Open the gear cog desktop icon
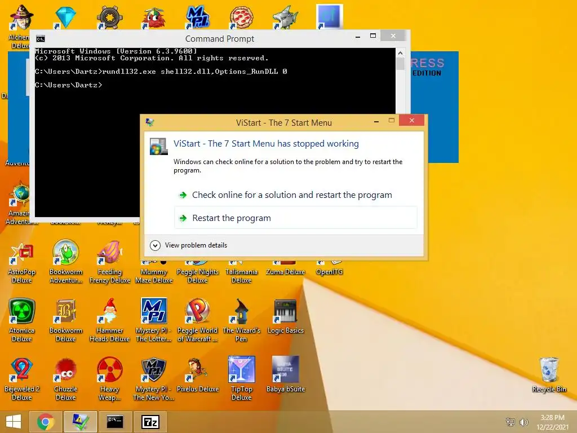The width and height of the screenshot is (577, 433). [109, 17]
